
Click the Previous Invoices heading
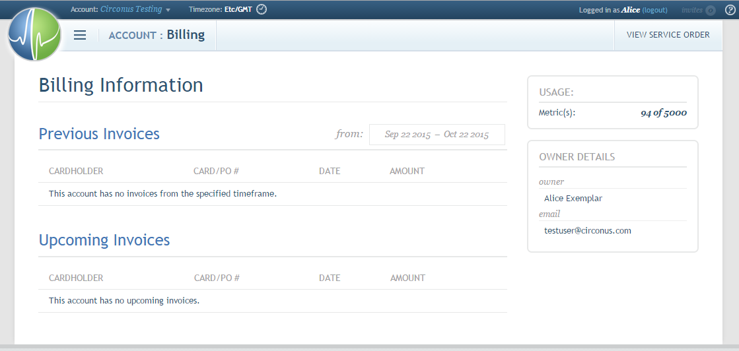[99, 134]
